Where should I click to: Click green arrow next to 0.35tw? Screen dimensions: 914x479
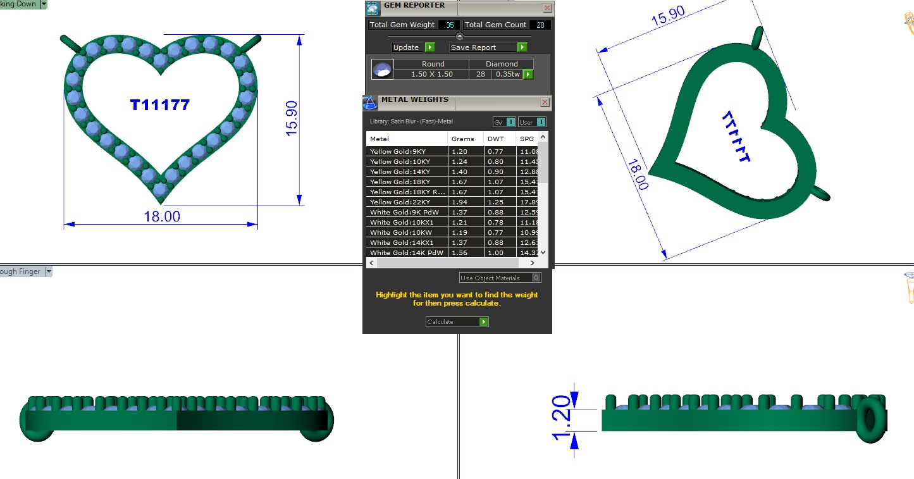coord(528,75)
